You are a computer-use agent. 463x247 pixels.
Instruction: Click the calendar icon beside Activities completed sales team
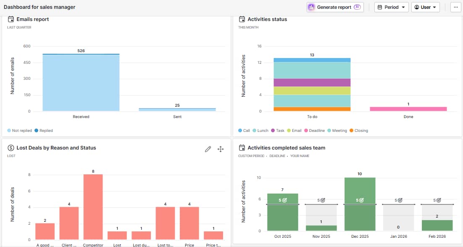click(x=242, y=147)
